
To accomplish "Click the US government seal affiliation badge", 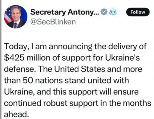I will click(113, 12).
